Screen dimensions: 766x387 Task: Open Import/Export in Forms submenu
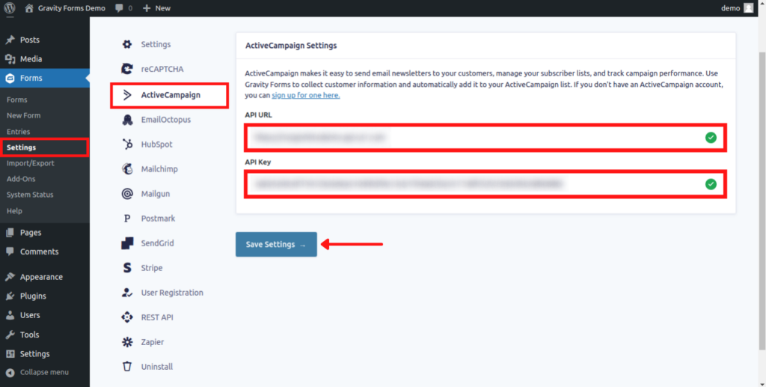pyautogui.click(x=30, y=163)
